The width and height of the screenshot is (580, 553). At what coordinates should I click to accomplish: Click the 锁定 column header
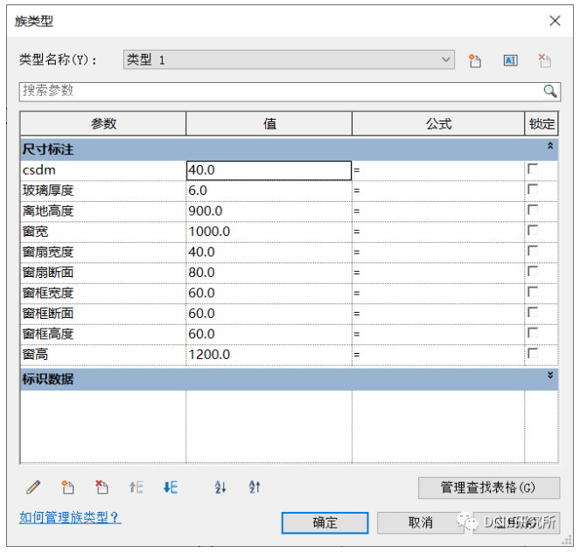click(542, 123)
